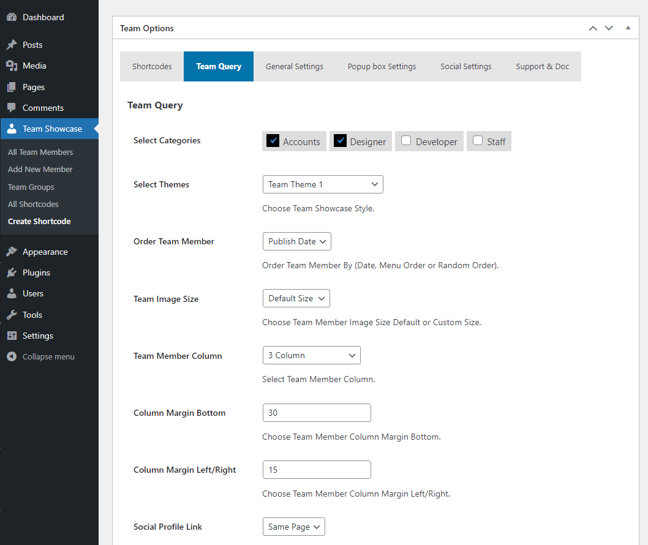Click the Column Margin Bottom input field

click(316, 413)
